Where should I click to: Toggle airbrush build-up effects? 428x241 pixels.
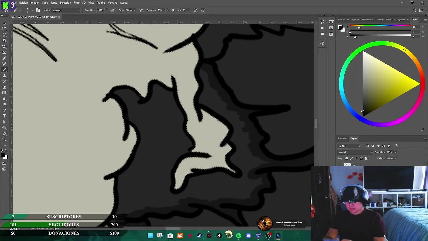click(x=141, y=10)
